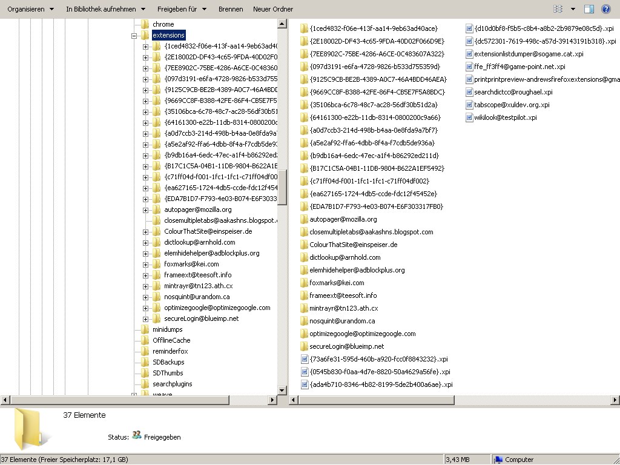Click file list horizontal scrollbar thumb

coord(377,400)
